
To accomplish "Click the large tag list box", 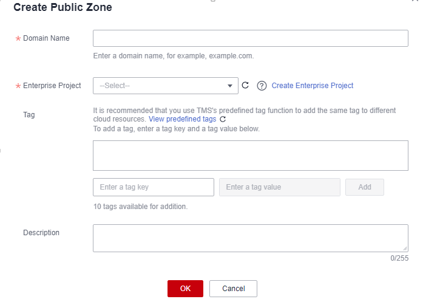I will pyautogui.click(x=250, y=156).
